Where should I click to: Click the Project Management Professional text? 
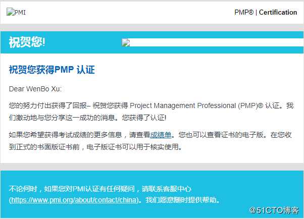point(183,105)
